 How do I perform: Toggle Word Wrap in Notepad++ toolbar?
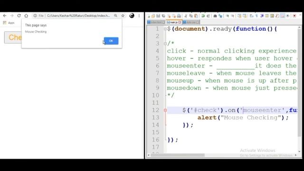click(x=251, y=16)
